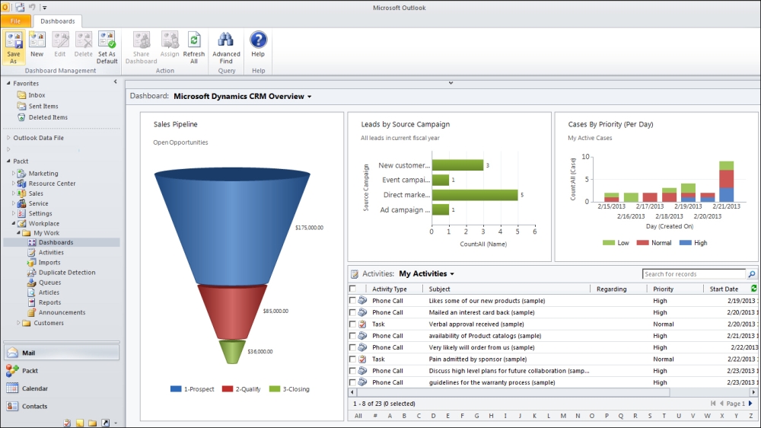Switch to the Packt module
Image resolution: width=761 pixels, height=428 pixels.
pyautogui.click(x=62, y=371)
